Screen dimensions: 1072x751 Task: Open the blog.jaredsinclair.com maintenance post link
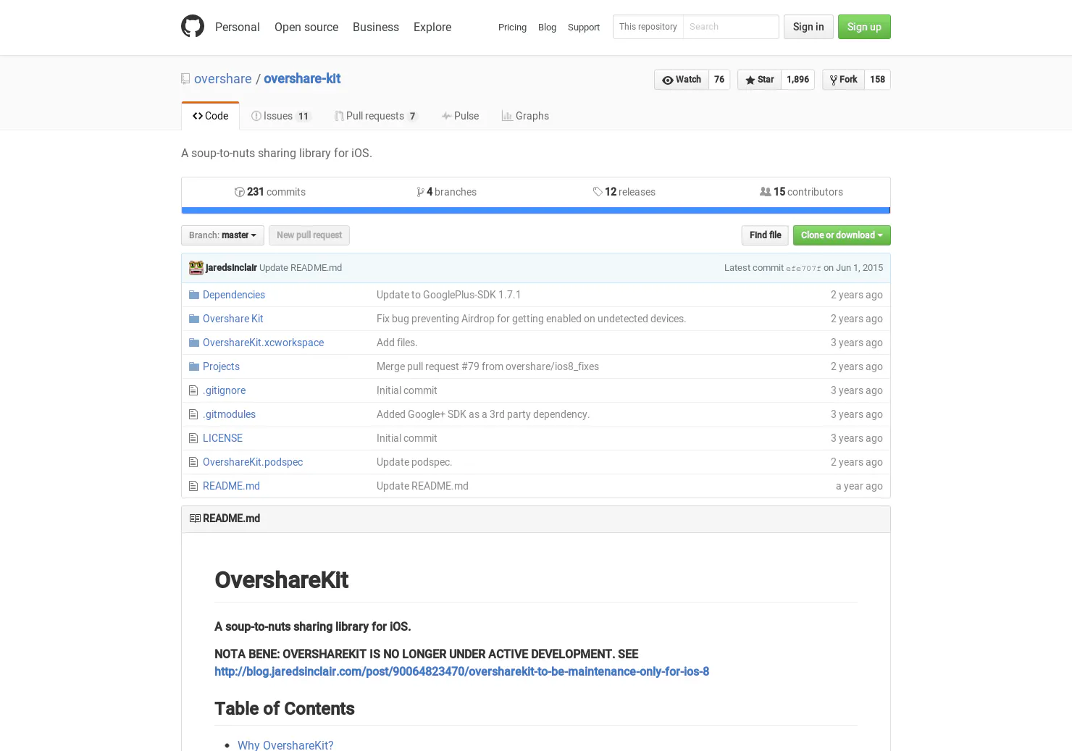[x=461, y=671]
